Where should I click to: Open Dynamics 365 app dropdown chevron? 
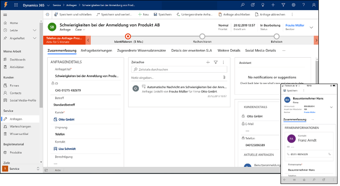[48, 5]
